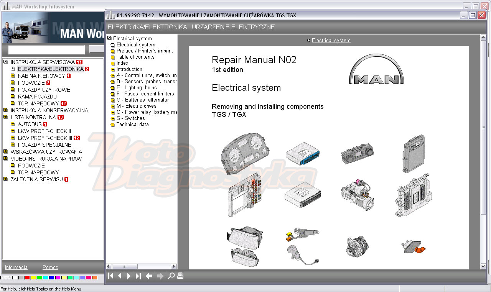Screen dimensions: 491x292
Task: Open the search magnifier tool
Action: click(x=171, y=276)
